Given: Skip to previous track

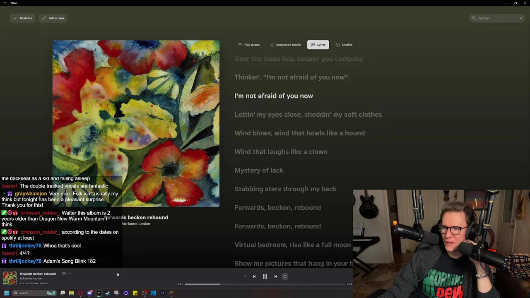Looking at the screenshot, I should (x=254, y=276).
